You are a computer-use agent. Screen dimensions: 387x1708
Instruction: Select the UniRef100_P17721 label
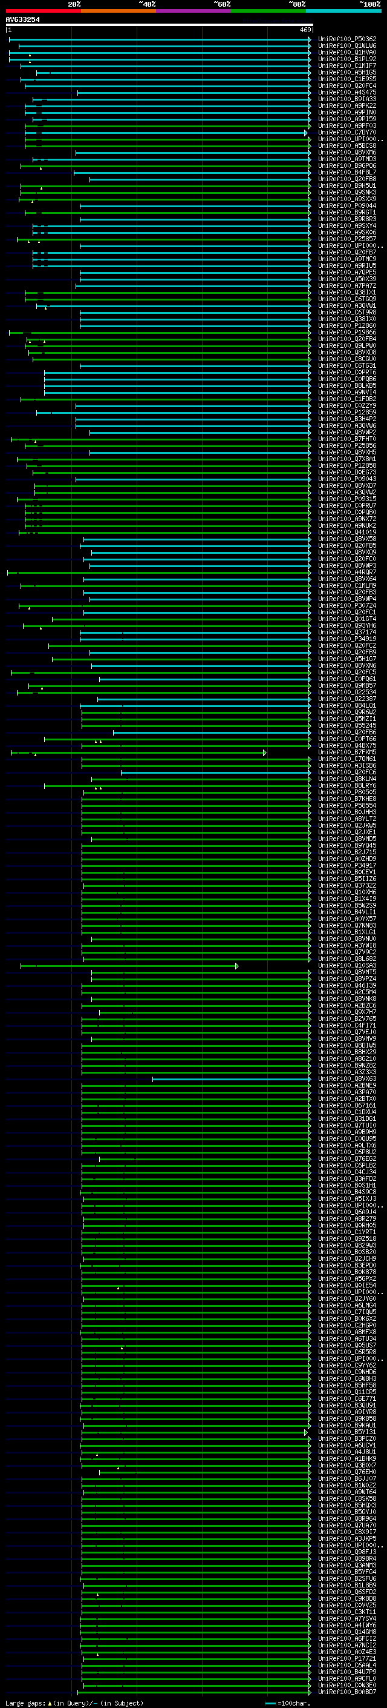(347, 1658)
